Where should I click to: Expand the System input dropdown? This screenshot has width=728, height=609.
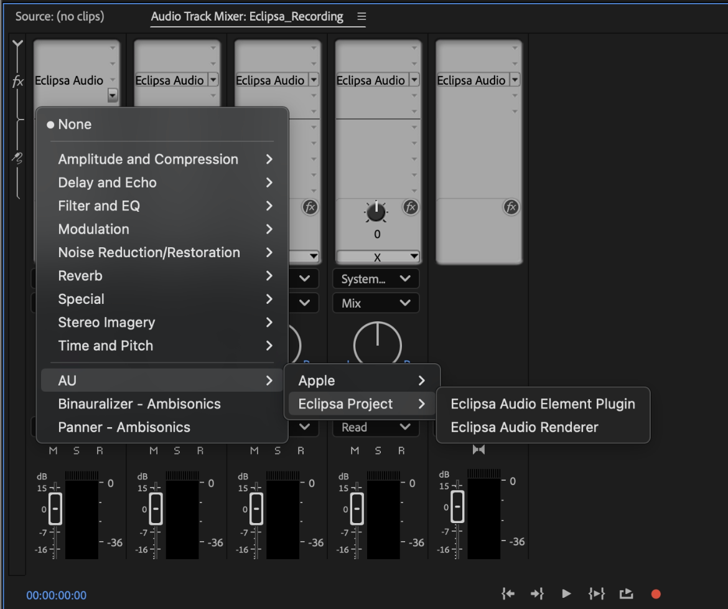click(x=376, y=279)
